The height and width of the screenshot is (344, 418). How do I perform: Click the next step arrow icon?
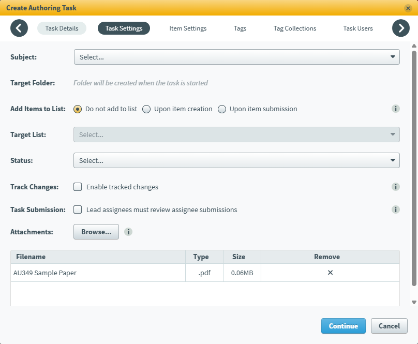pos(401,28)
